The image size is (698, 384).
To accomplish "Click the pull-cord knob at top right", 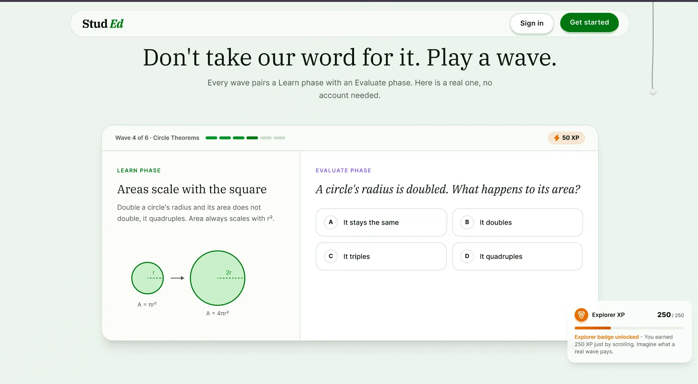I will tap(653, 92).
